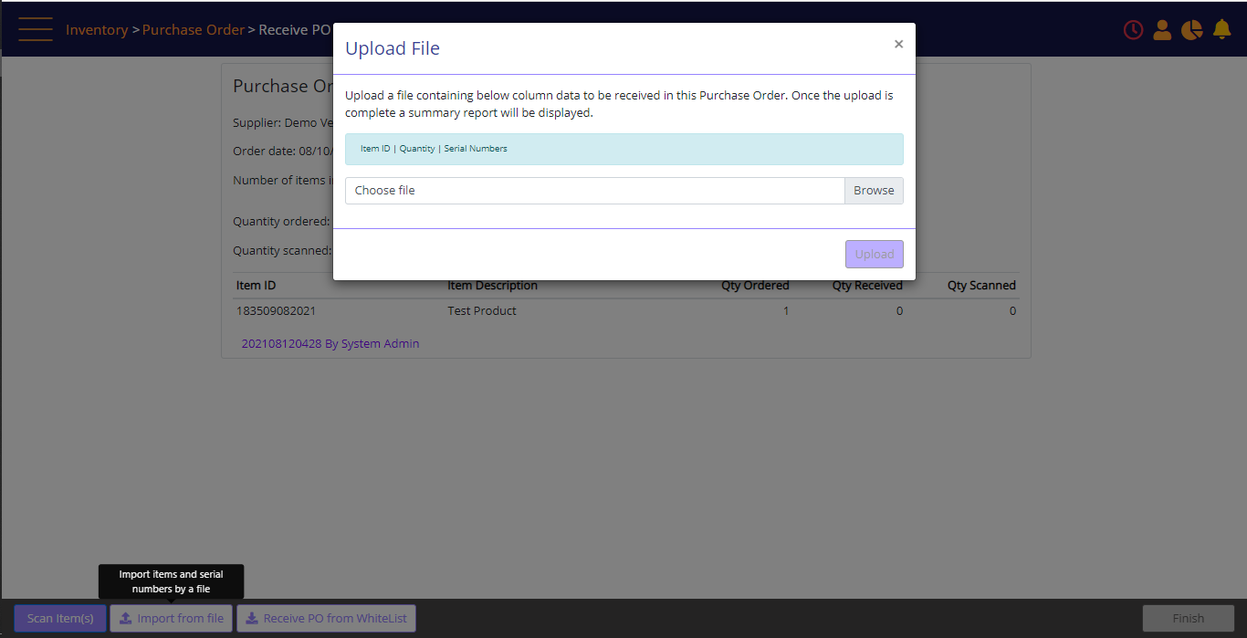Click the Finish button
Image resolution: width=1247 pixels, height=638 pixels.
(x=1189, y=618)
